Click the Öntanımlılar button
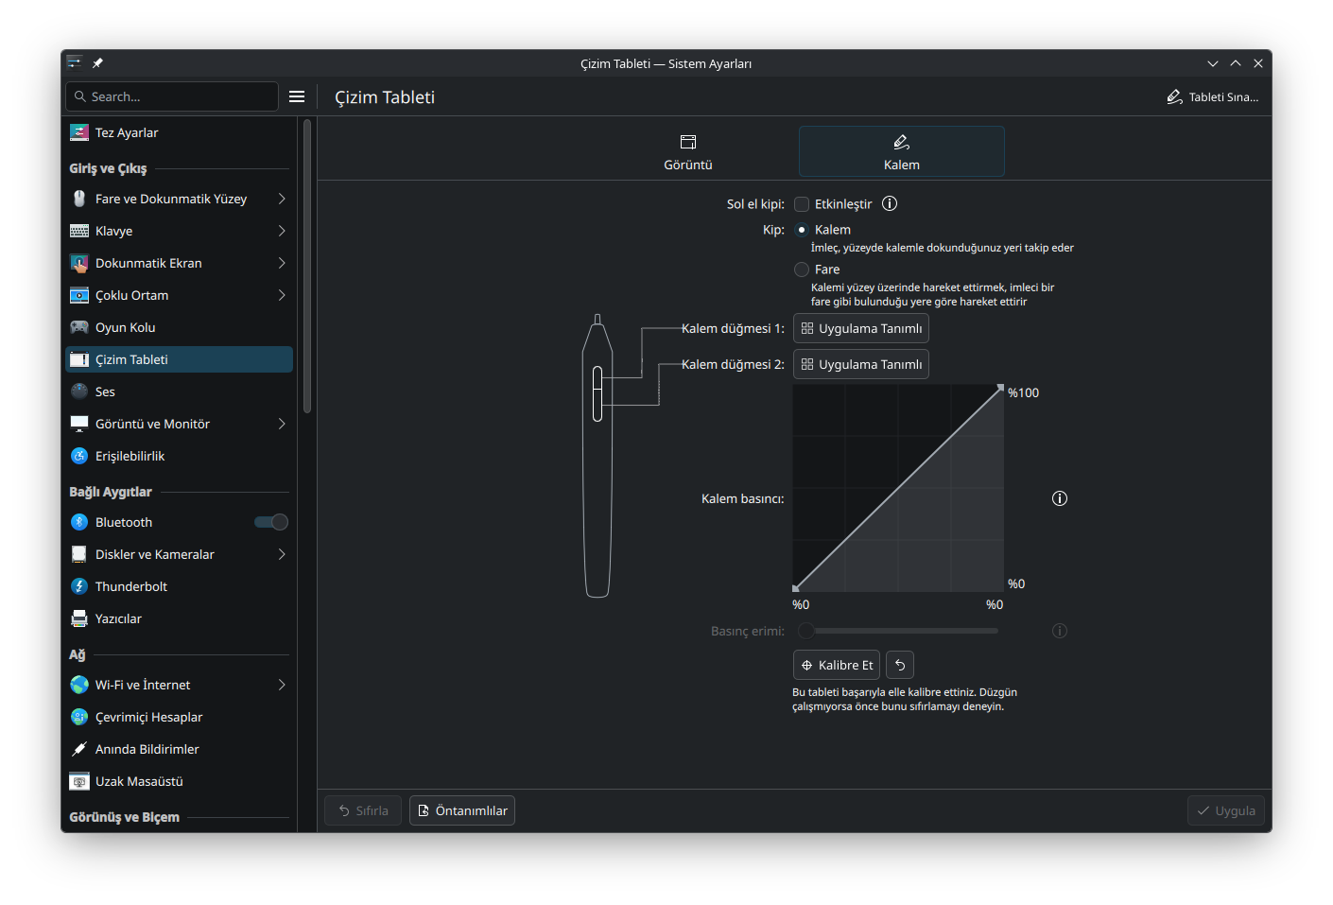Screen dimensions: 1333x905 pos(462,810)
